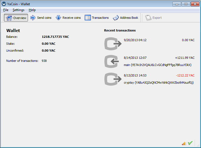Click the +1211.99 YAC amount

coord(185,58)
